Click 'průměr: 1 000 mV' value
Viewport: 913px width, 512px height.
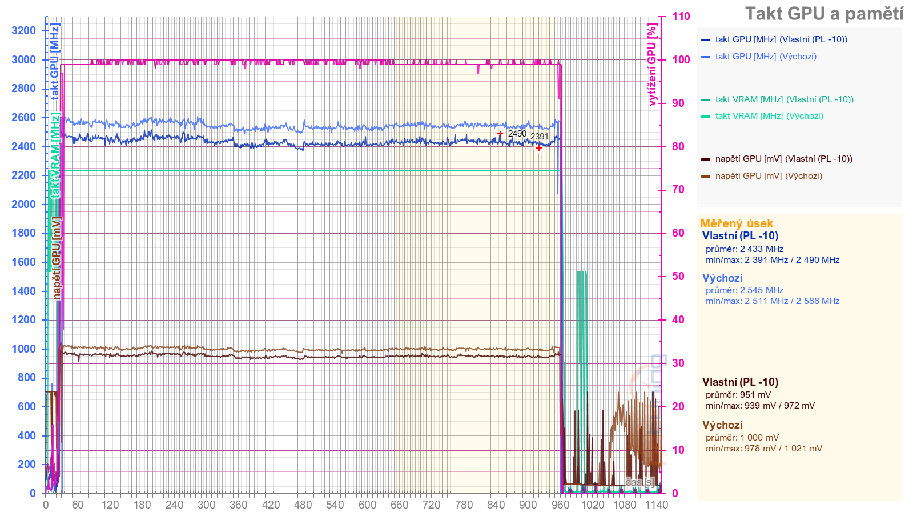742,438
